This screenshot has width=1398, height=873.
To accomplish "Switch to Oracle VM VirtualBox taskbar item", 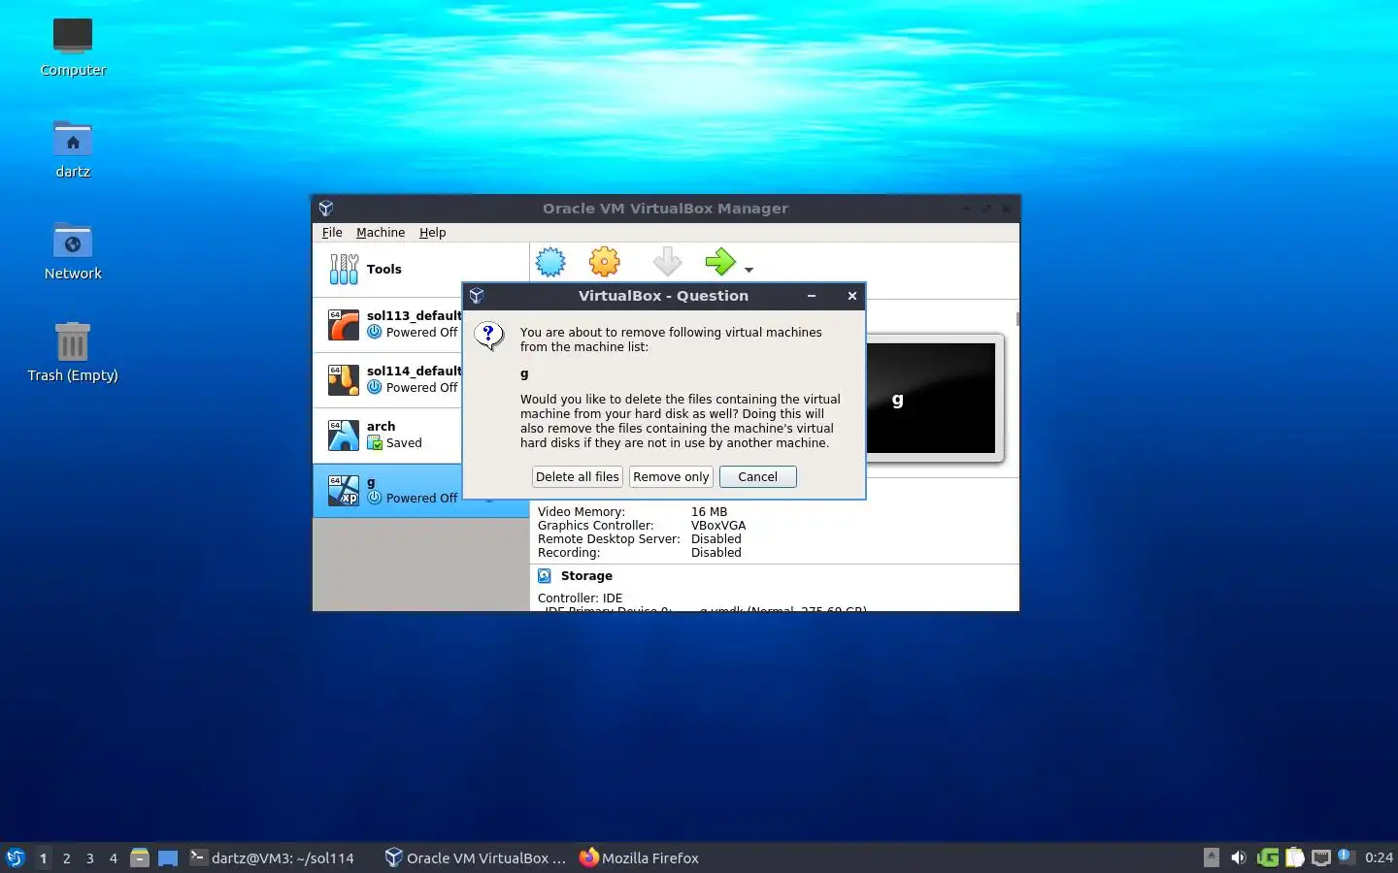I will tap(475, 857).
